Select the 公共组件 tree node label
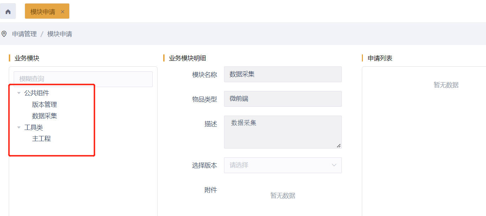This screenshot has width=486, height=216. pos(37,93)
